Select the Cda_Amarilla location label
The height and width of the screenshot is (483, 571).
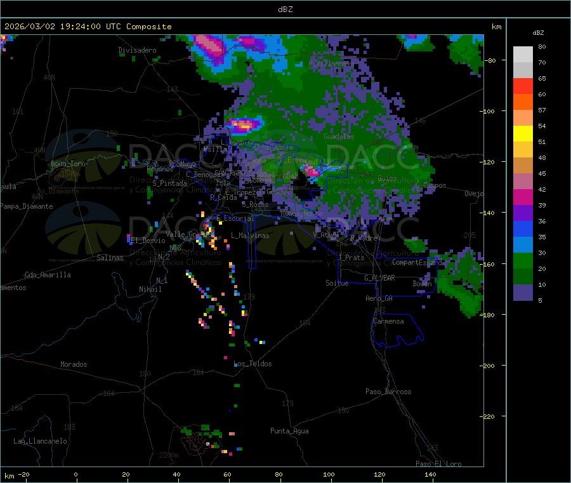point(48,275)
